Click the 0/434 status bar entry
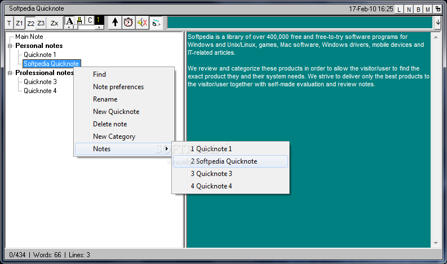447x264 pixels. pos(17,255)
